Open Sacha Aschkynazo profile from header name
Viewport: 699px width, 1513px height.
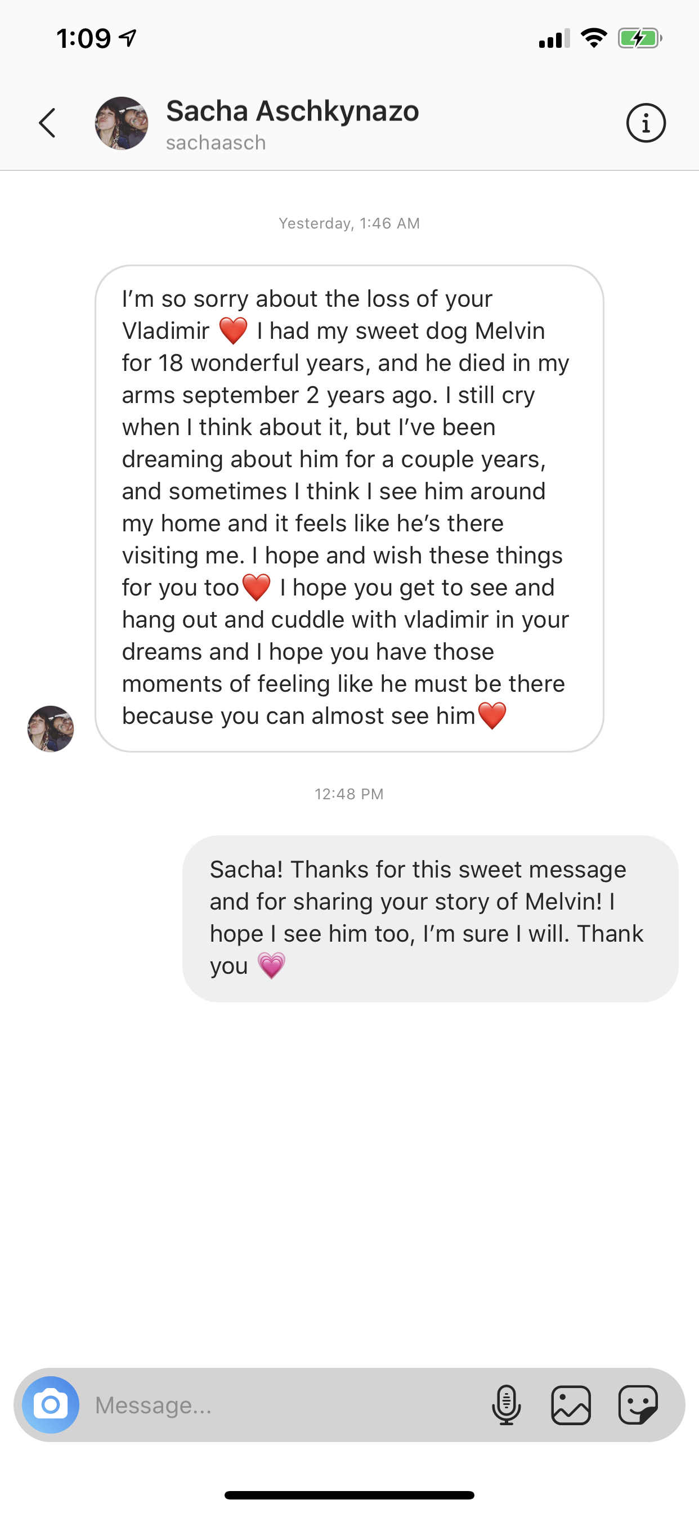pyautogui.click(x=293, y=111)
